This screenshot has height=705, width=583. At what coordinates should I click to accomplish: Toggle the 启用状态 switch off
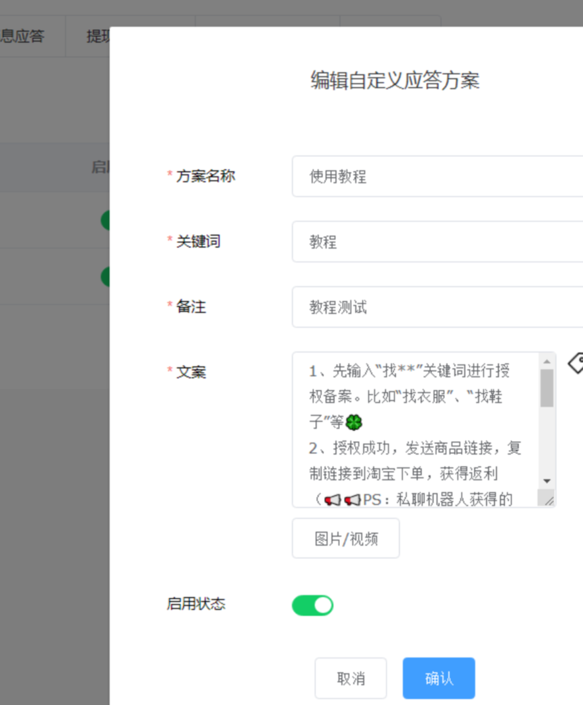click(x=313, y=605)
